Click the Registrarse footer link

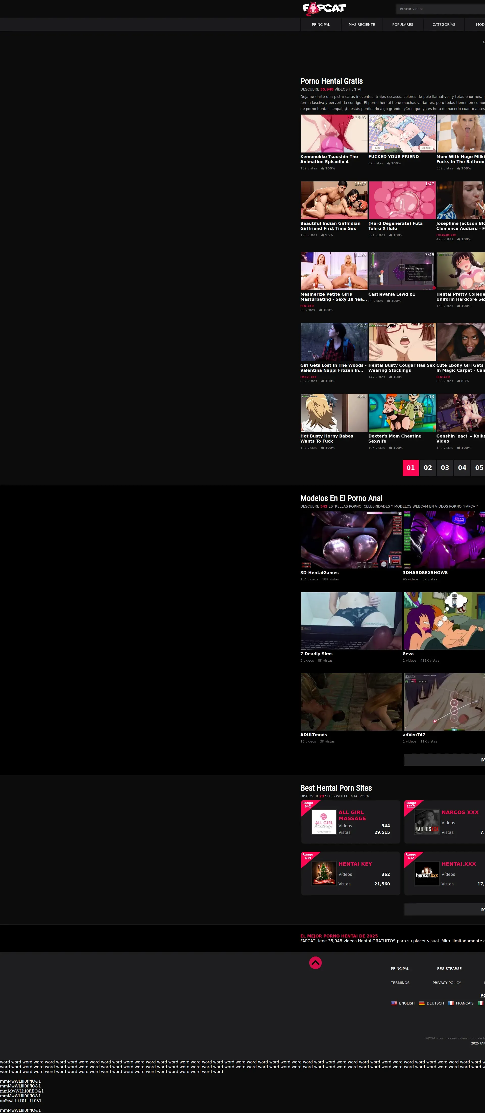(x=449, y=968)
